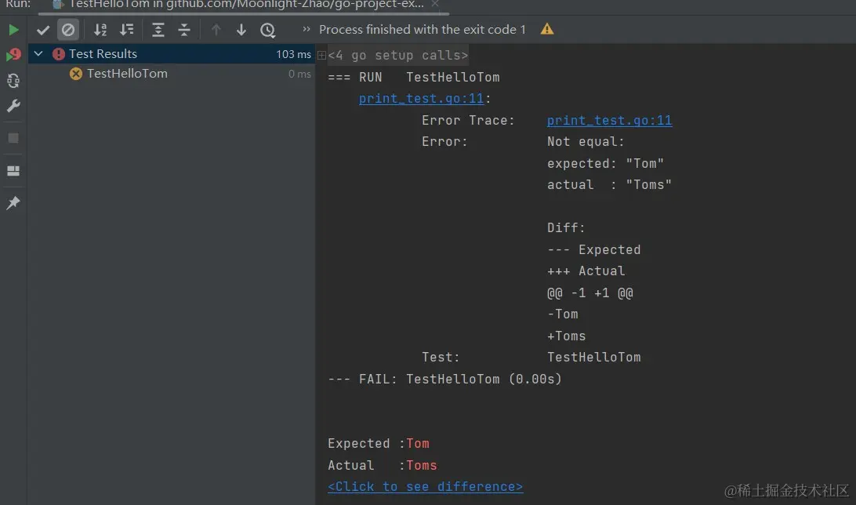Click the 103 ms duration value
856x505 pixels.
[x=293, y=54]
